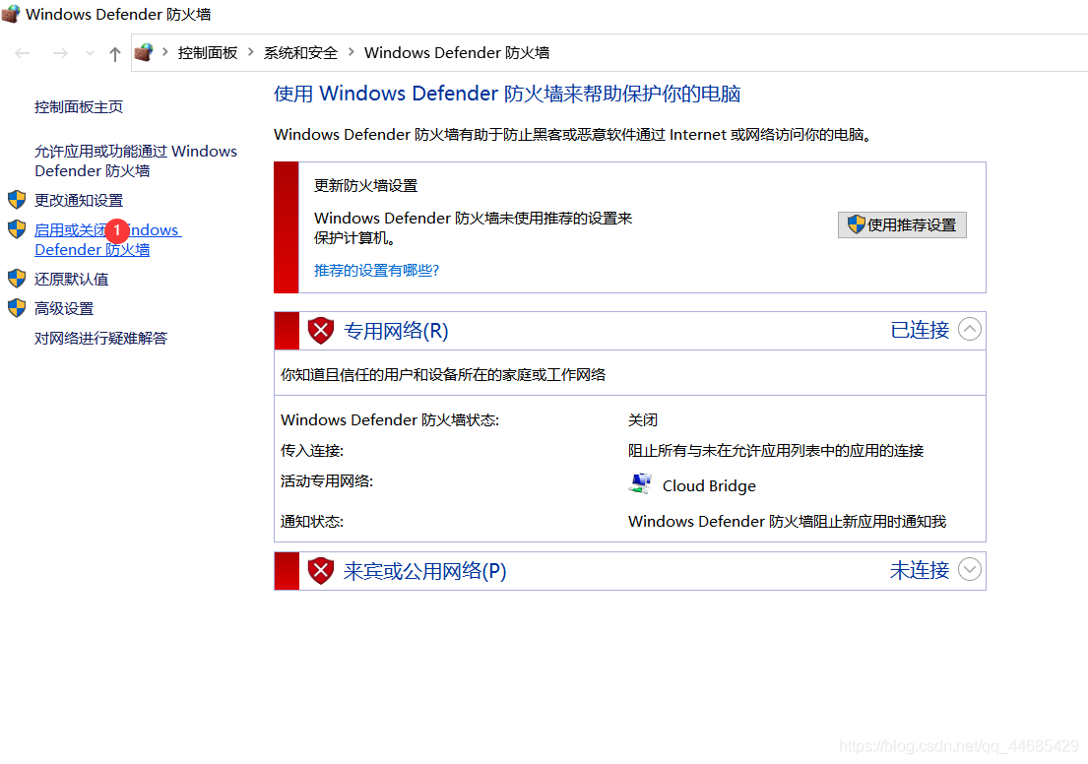This screenshot has width=1088, height=764.
Task: Click the red shield icon beside 专用网络(R)
Action: click(321, 330)
